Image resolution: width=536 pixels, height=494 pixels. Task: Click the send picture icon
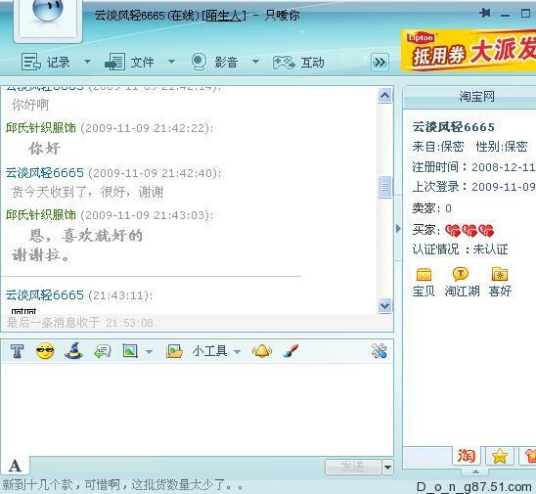[174, 351]
